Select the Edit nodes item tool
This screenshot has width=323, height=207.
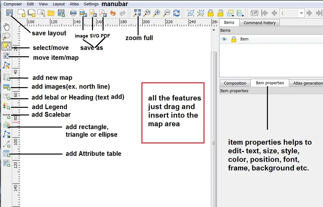tap(7, 66)
